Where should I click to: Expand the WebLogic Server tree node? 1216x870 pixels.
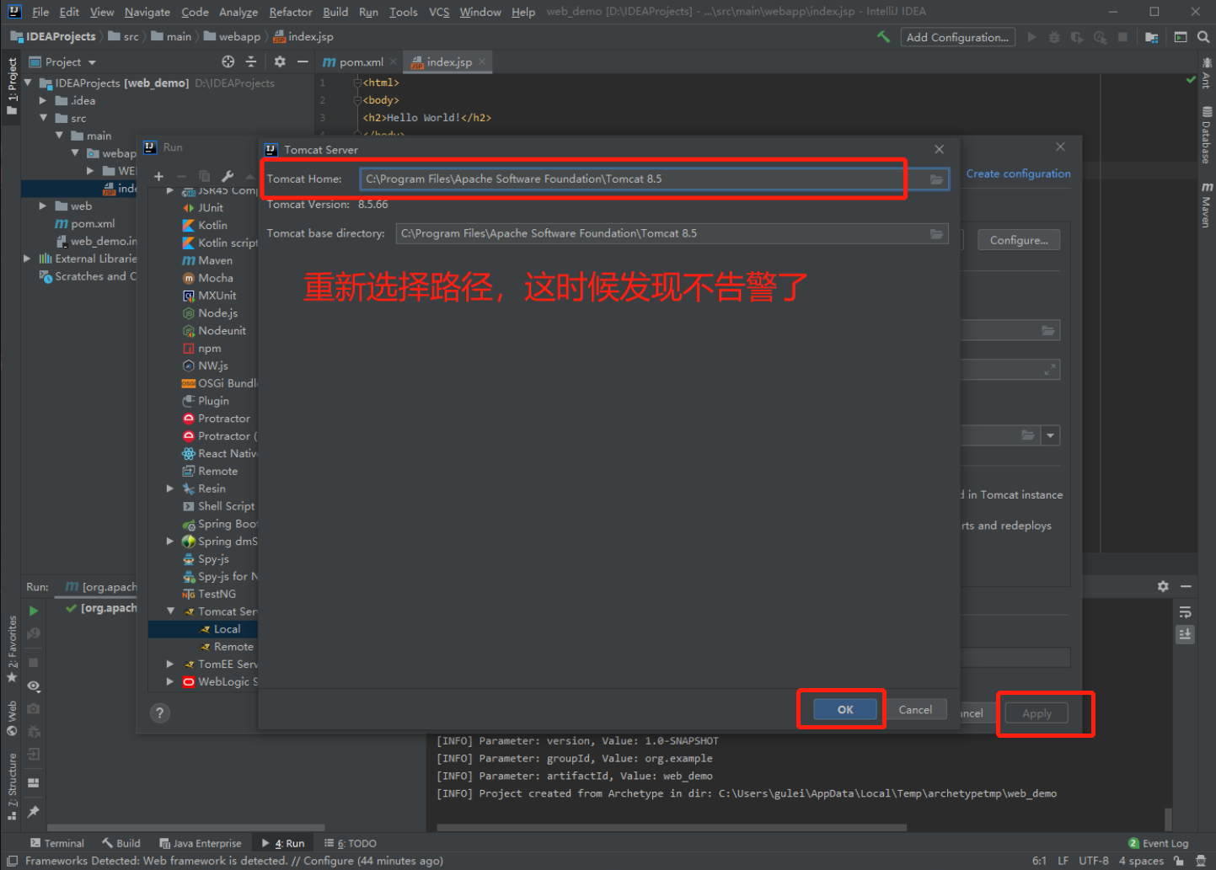(170, 682)
